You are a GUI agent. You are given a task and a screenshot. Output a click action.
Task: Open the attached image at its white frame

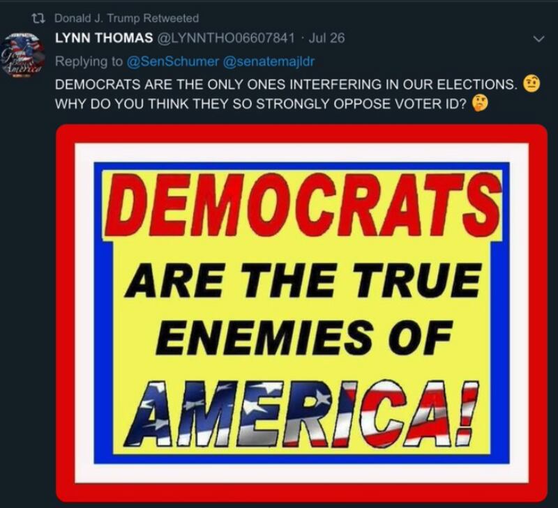[302, 153]
